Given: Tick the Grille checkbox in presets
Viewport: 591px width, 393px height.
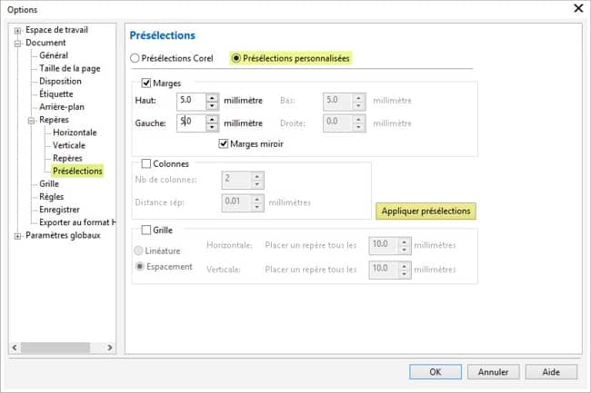Looking at the screenshot, I should pyautogui.click(x=146, y=231).
